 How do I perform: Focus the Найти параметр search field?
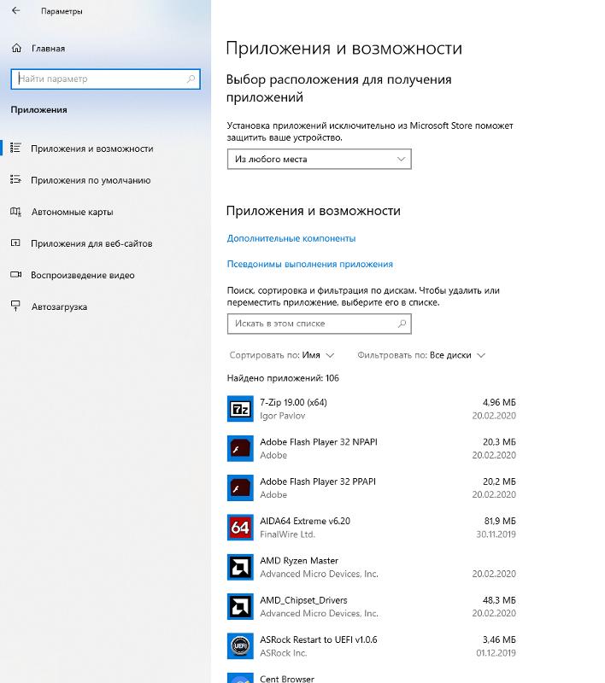(105, 79)
